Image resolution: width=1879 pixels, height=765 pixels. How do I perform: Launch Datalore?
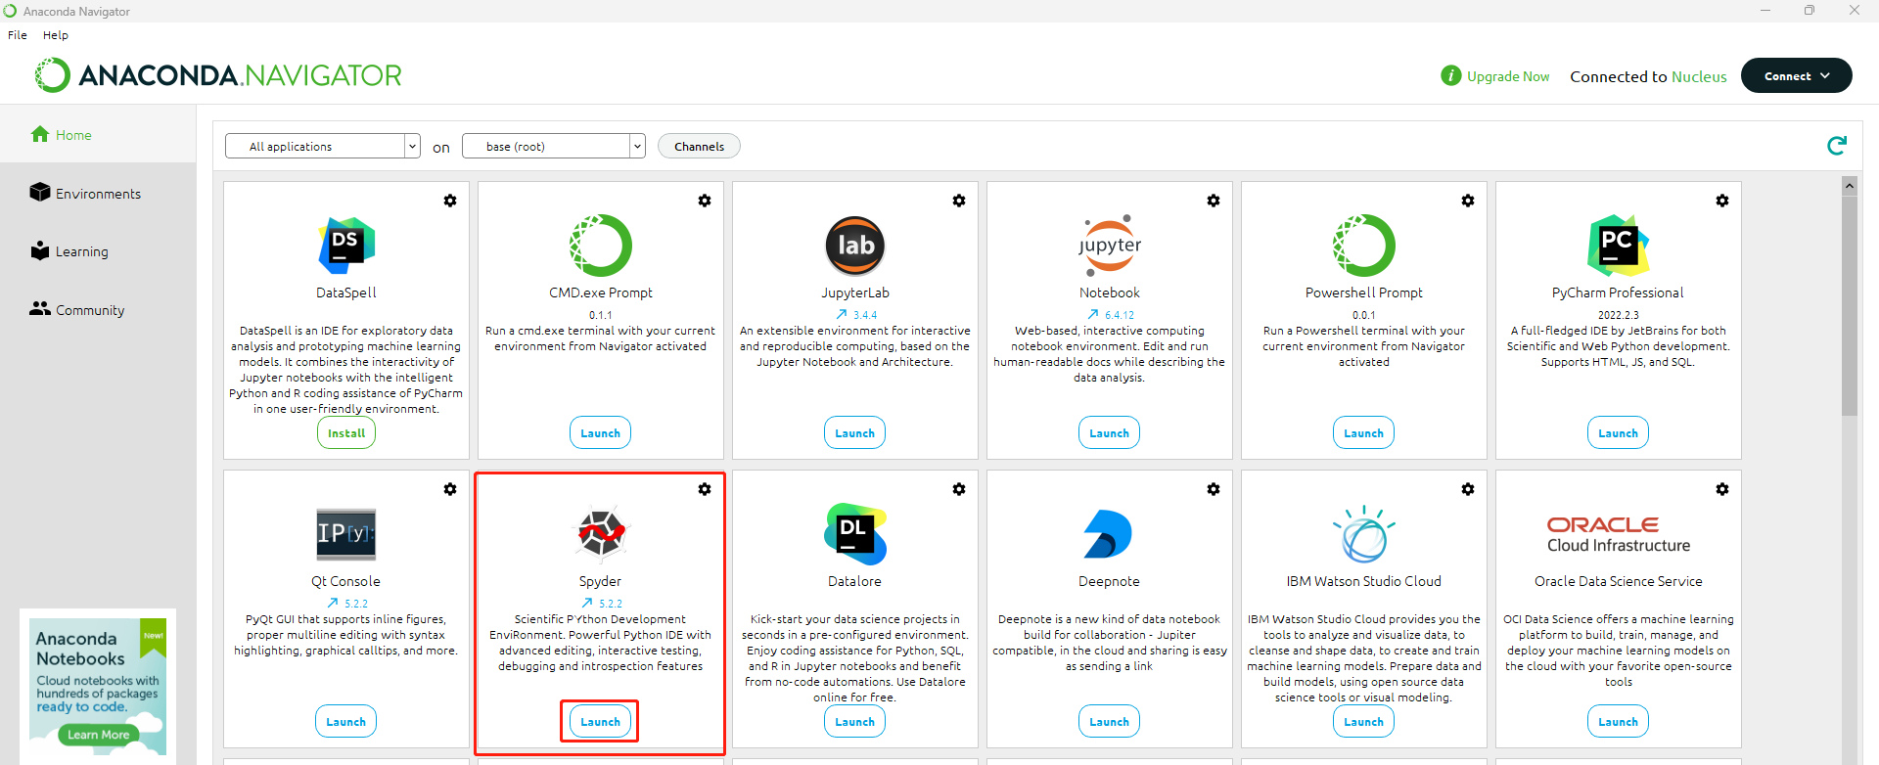[x=855, y=722]
